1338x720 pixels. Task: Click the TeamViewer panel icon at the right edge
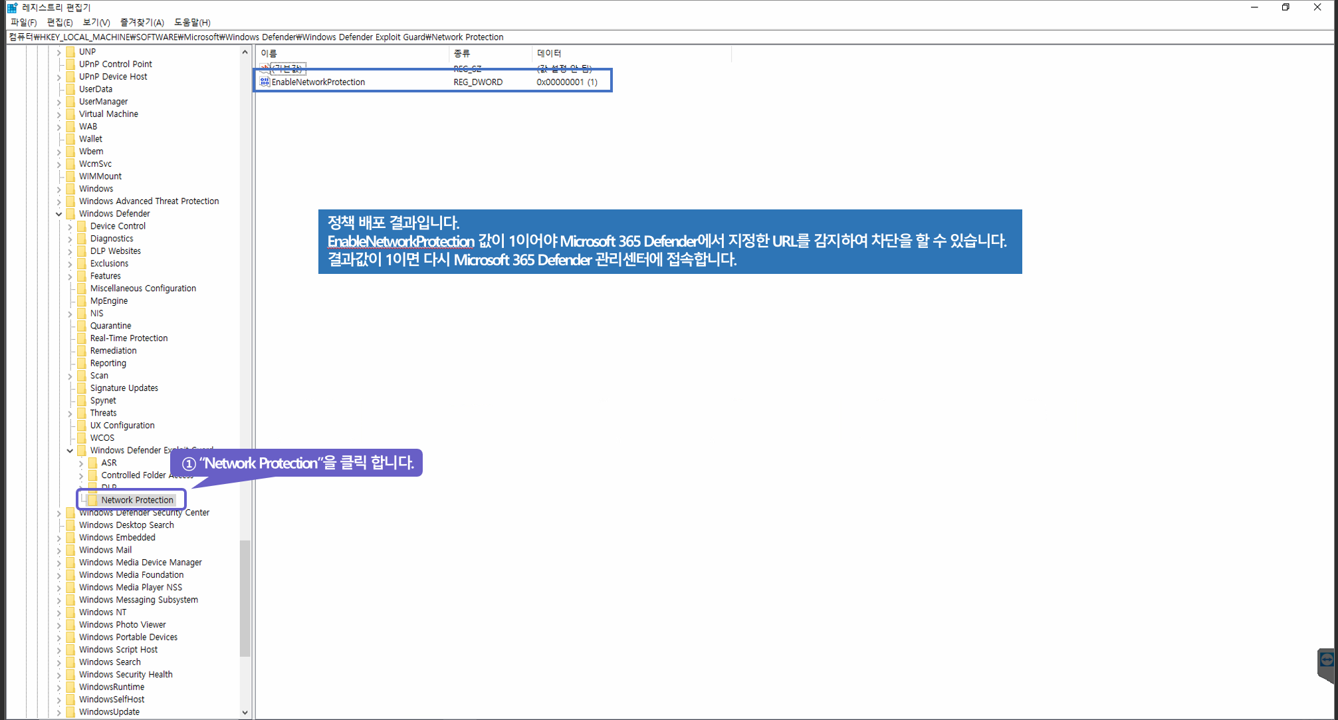[x=1326, y=660]
